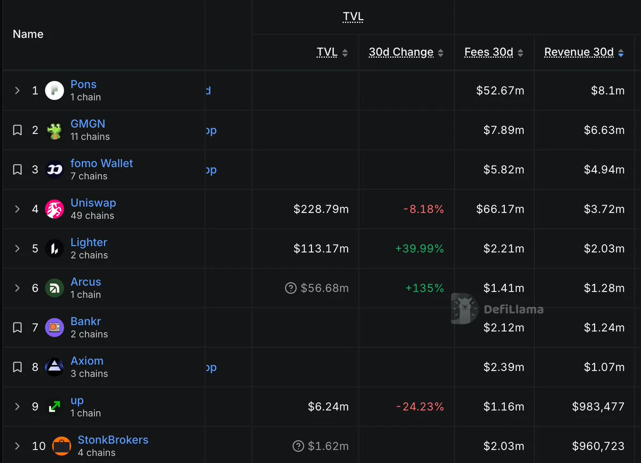Expand the up protocol row
Image resolution: width=641 pixels, height=463 pixels.
point(17,407)
